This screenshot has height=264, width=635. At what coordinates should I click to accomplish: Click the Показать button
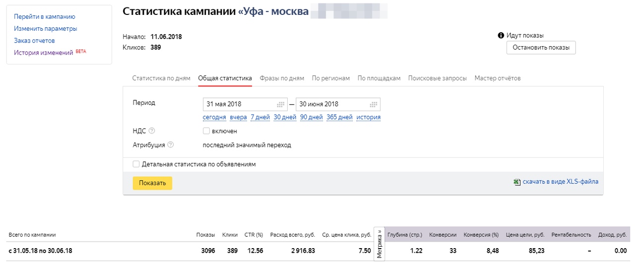(x=152, y=183)
